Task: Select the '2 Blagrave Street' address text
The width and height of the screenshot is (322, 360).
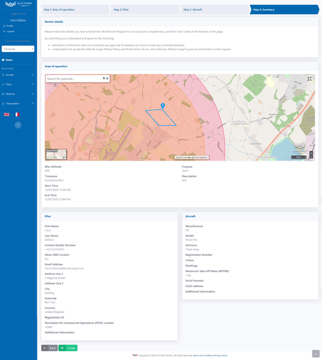Action: coord(55,278)
